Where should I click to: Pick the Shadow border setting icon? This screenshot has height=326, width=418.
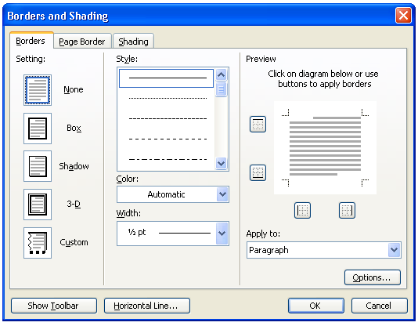38,166
